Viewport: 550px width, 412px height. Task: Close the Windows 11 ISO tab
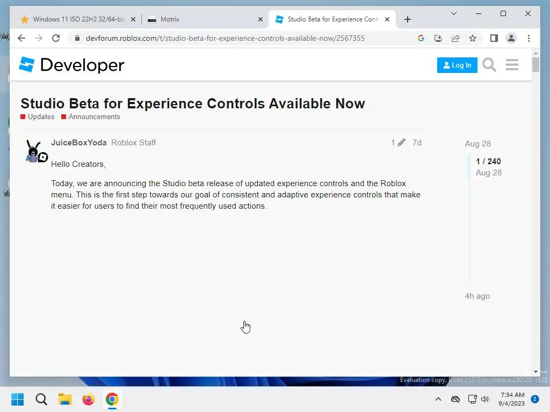(x=133, y=19)
